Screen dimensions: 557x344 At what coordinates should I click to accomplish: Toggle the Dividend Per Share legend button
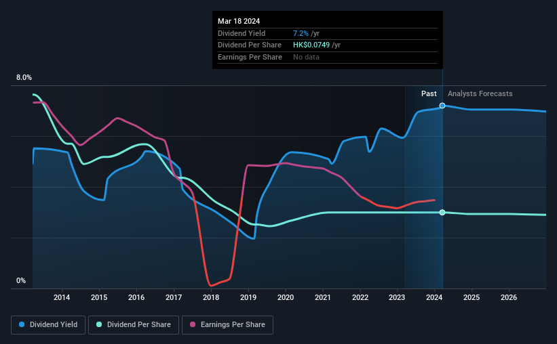coord(134,325)
